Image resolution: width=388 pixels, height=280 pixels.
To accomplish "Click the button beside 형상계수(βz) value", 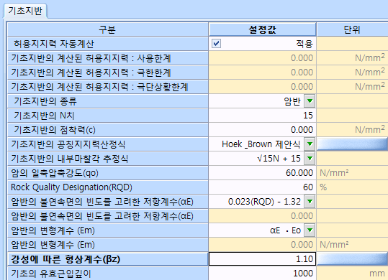I will click(x=352, y=258).
